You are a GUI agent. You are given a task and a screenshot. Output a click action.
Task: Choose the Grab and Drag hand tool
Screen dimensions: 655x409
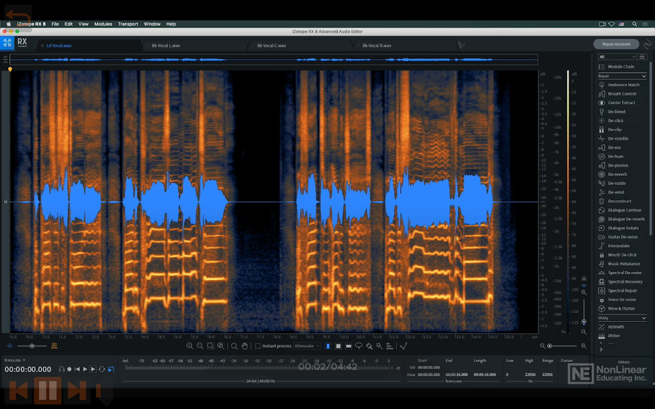pyautogui.click(x=245, y=346)
